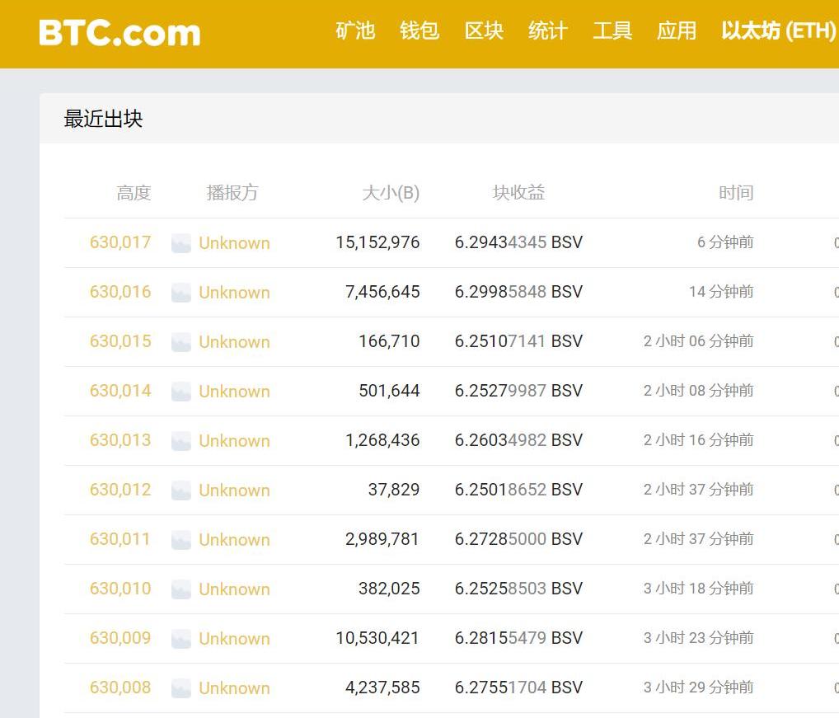Select 应用 in the top navigation
The image size is (839, 718).
[x=677, y=31]
